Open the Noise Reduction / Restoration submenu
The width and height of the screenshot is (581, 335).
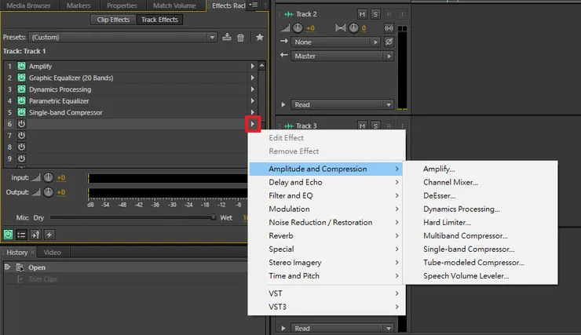pos(322,223)
